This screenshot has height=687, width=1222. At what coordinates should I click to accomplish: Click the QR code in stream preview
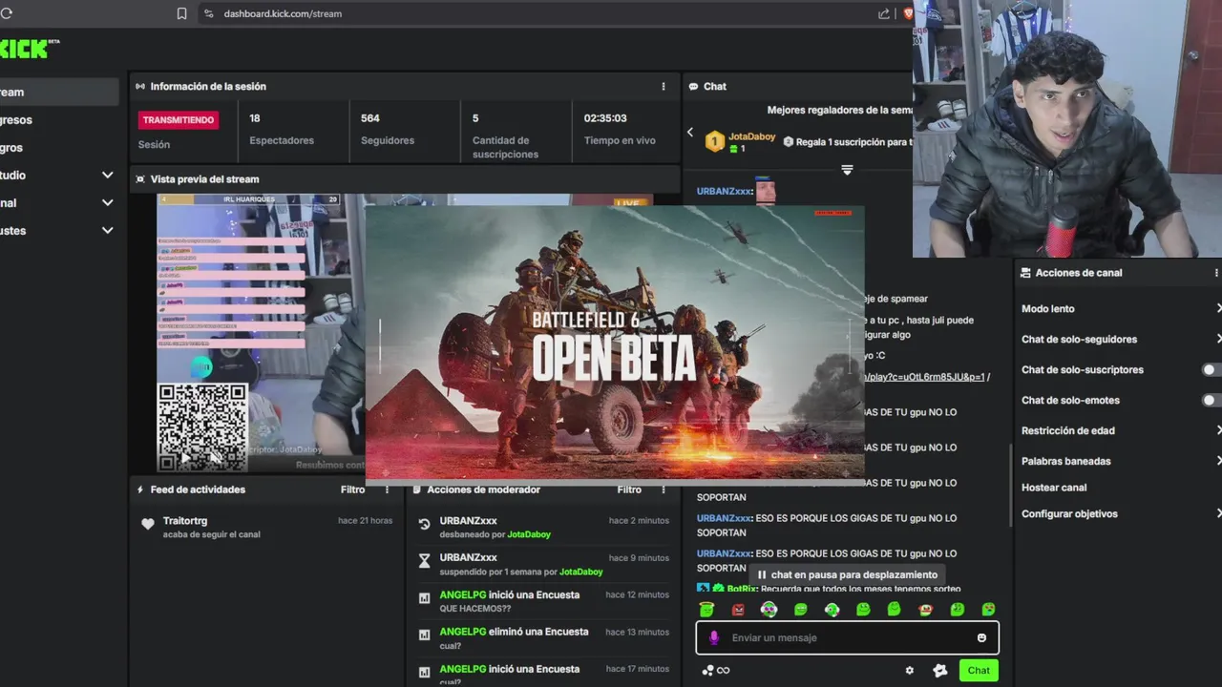(202, 427)
